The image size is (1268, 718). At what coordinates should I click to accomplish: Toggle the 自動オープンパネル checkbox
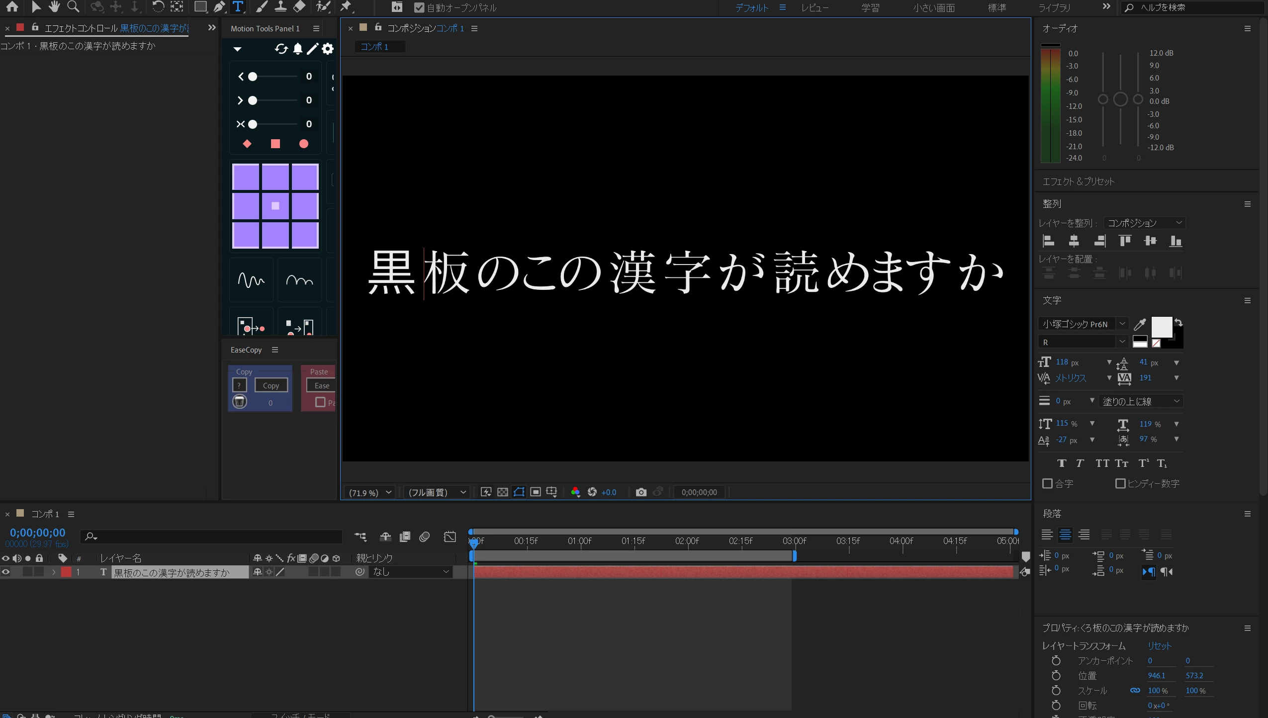(419, 7)
